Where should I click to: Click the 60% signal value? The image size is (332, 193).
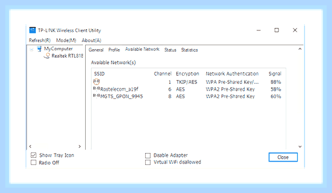point(276,96)
